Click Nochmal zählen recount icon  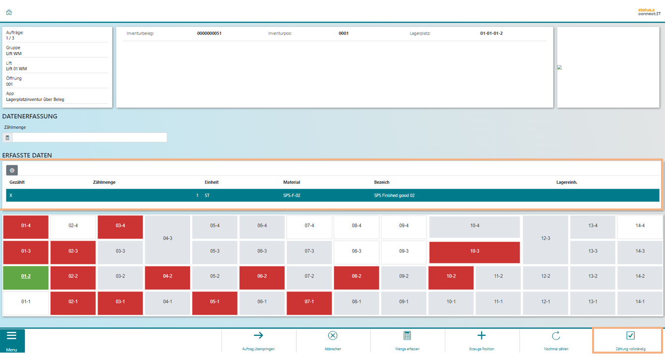click(556, 336)
